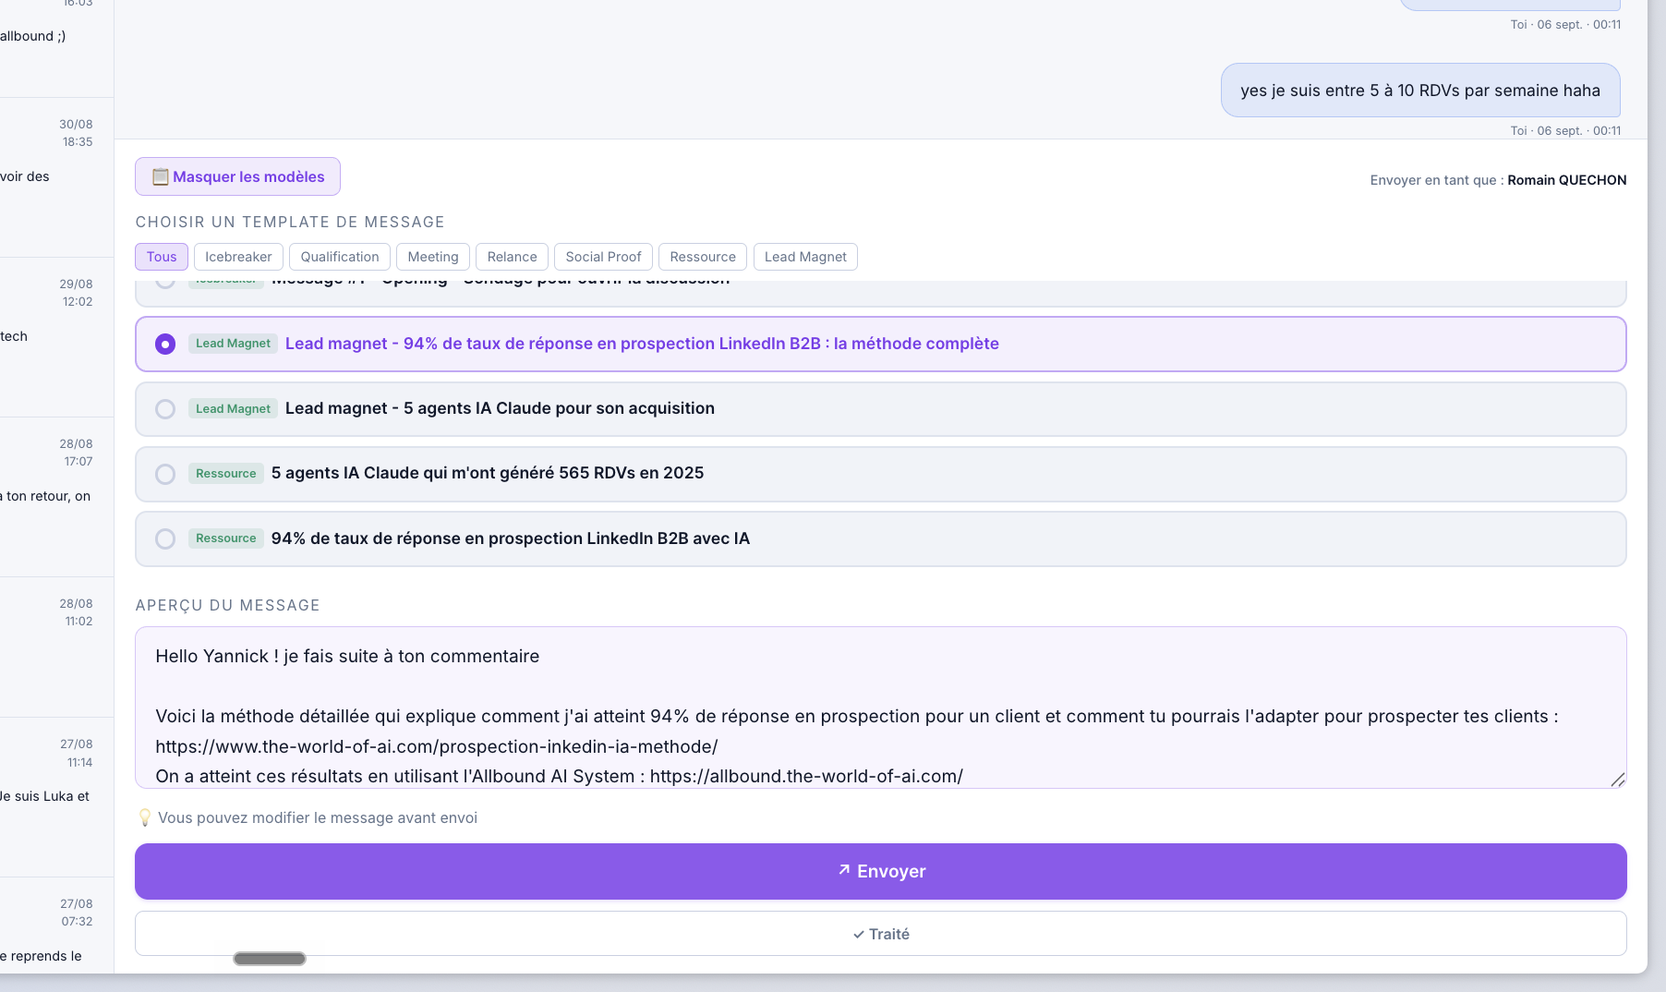Screen dimensions: 1666x992
Task: Click the message preview textarea's corner handle icon
Action: pyautogui.click(x=1617, y=780)
